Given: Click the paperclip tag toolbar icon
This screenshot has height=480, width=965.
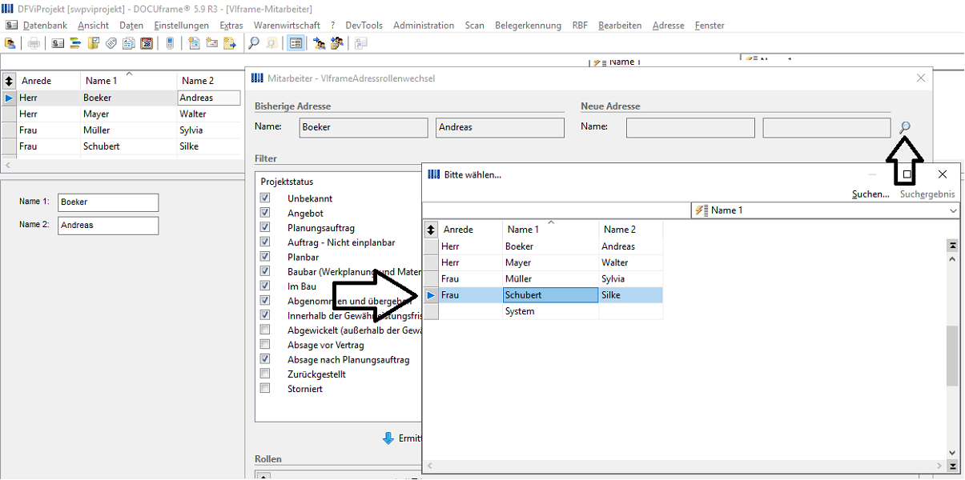Looking at the screenshot, I should coord(111,43).
